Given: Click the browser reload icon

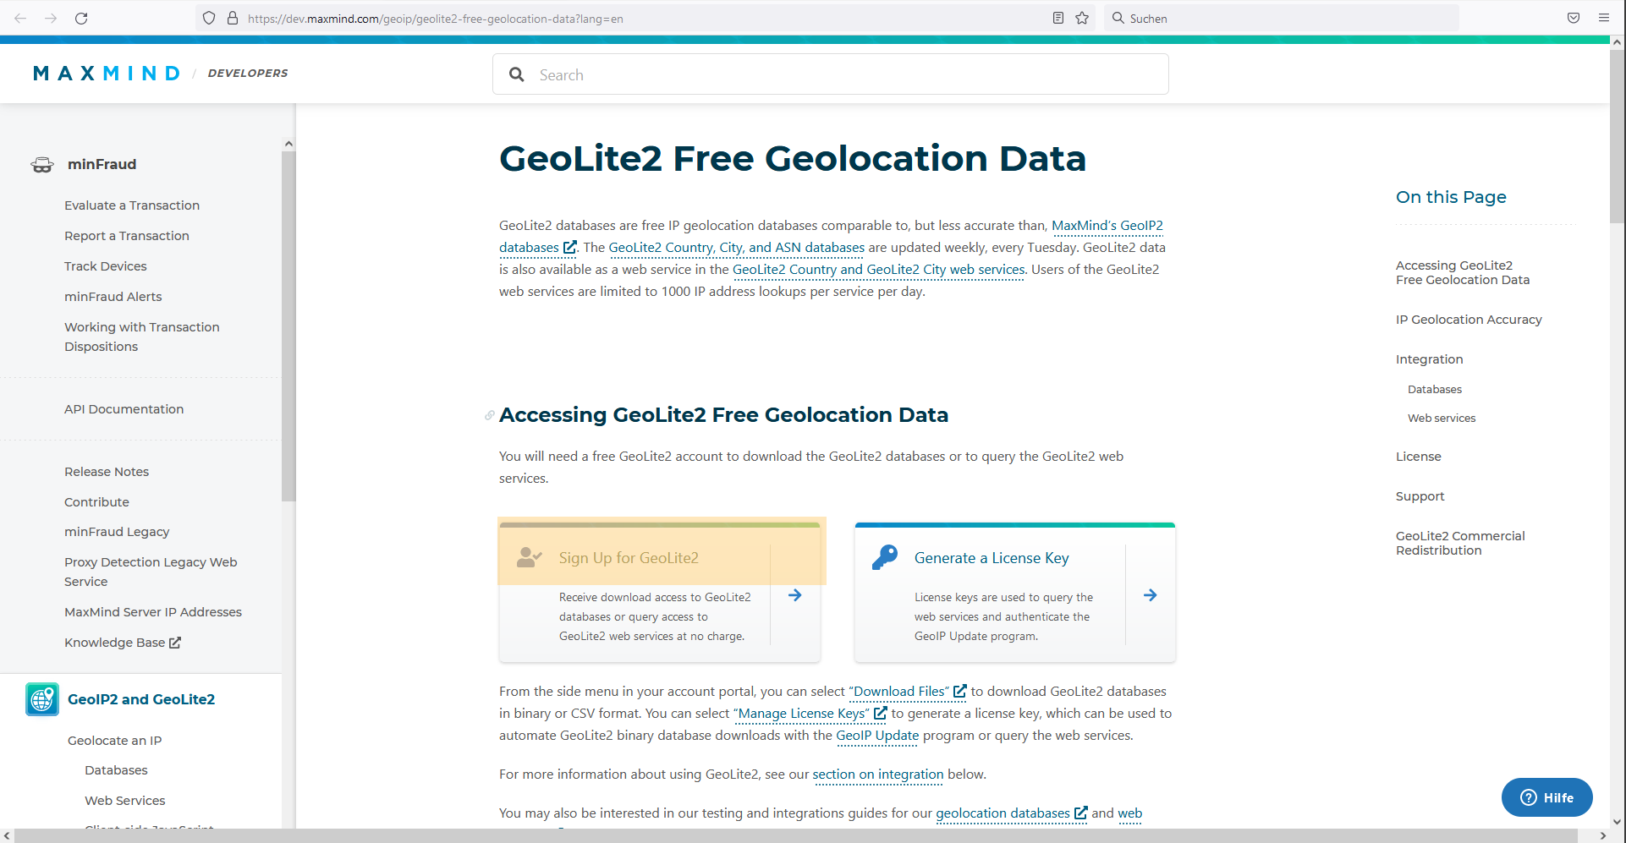Looking at the screenshot, I should coord(81,18).
